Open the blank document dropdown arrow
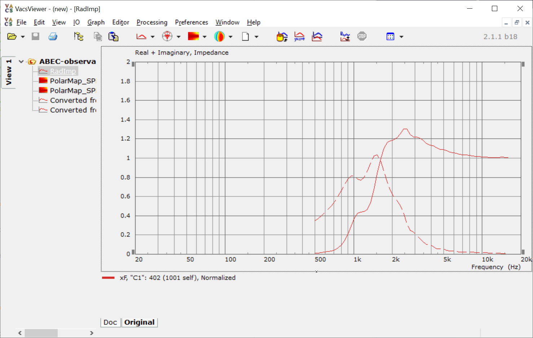The height and width of the screenshot is (338, 533). coord(256,37)
